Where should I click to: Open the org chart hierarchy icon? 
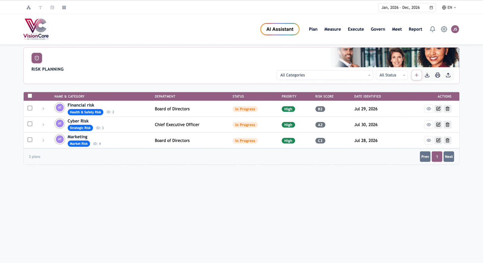[29, 8]
